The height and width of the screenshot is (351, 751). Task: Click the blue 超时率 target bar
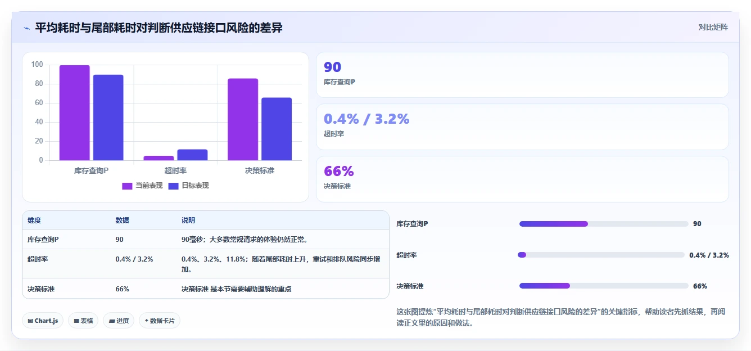tap(192, 155)
